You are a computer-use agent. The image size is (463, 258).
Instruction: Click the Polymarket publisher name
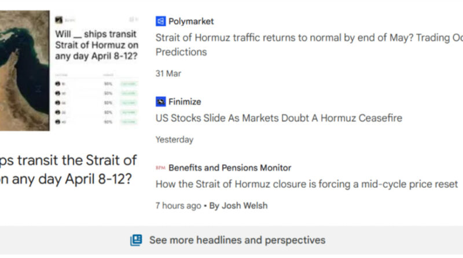pyautogui.click(x=191, y=21)
